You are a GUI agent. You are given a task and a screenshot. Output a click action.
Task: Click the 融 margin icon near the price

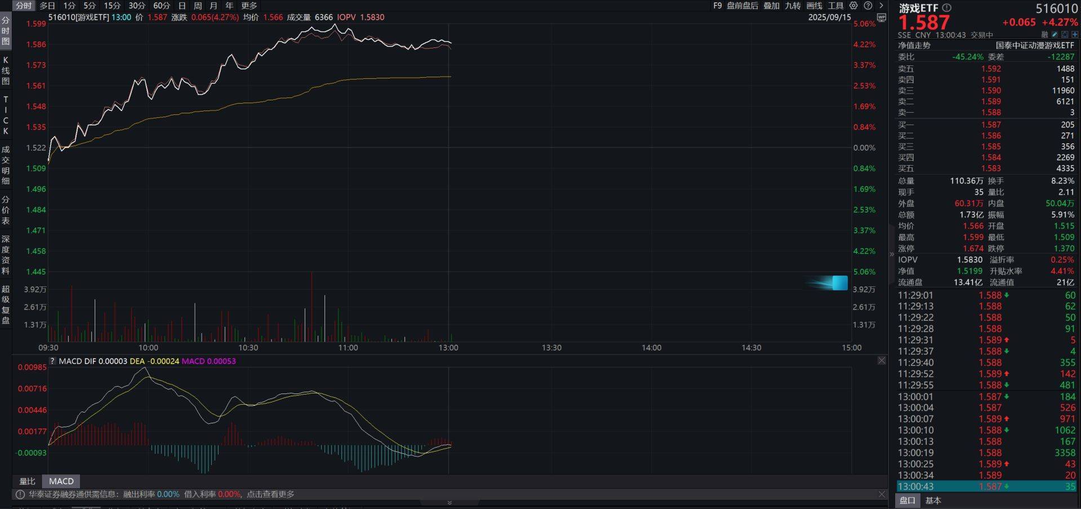pos(1044,34)
